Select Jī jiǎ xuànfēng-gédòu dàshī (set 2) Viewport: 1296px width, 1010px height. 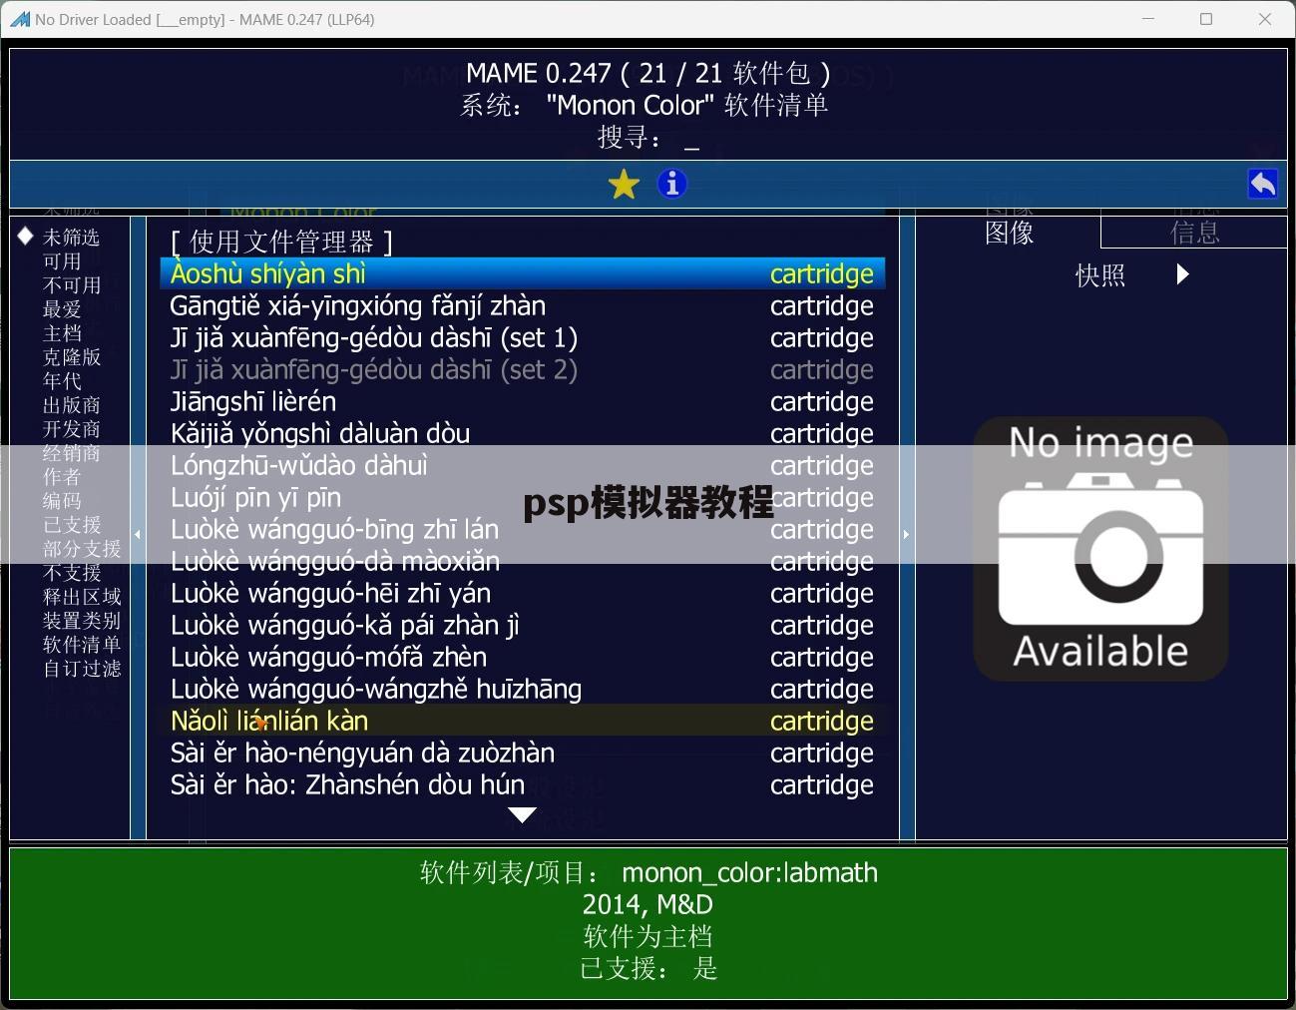(x=522, y=369)
